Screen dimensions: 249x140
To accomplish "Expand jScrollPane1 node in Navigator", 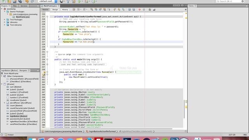I will [5, 103].
